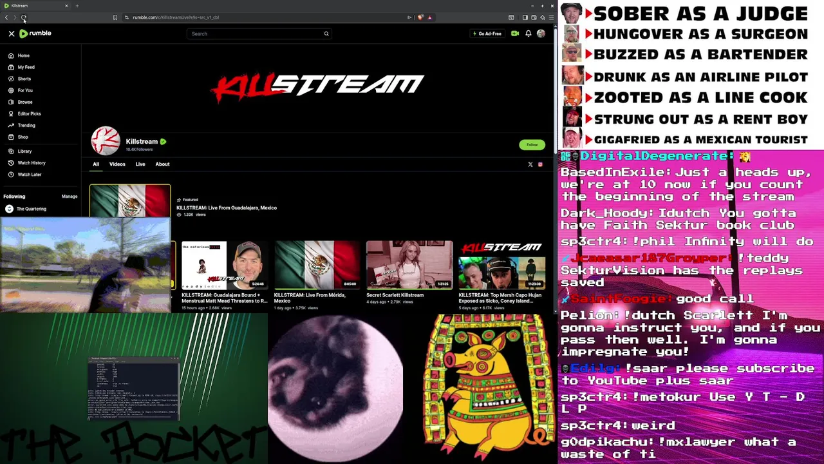Open Guadalajara Bound video thumbnail
The height and width of the screenshot is (464, 824).
pyautogui.click(x=225, y=265)
